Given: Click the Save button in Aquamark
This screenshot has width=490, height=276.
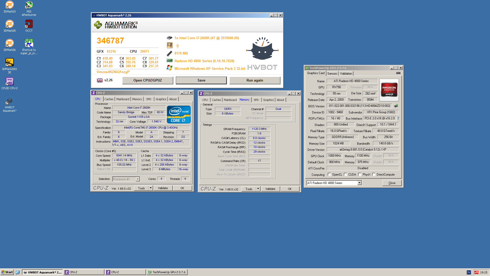Looking at the screenshot, I should tap(201, 80).
